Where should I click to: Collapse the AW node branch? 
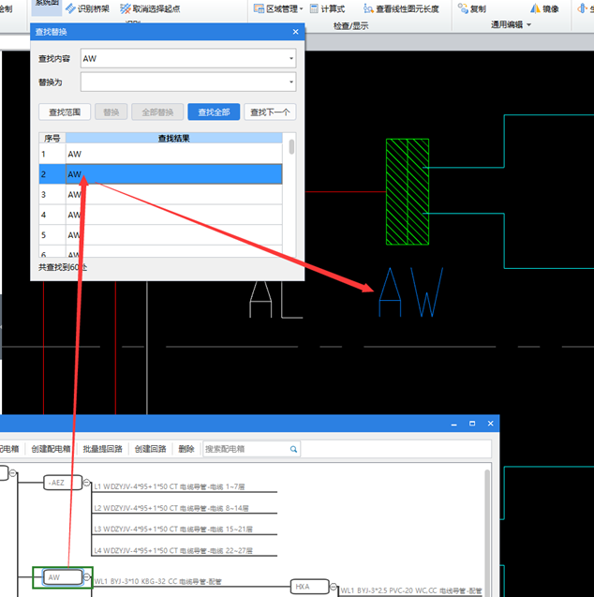86,576
